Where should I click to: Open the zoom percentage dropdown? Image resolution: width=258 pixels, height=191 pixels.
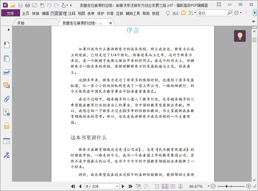click(x=209, y=186)
